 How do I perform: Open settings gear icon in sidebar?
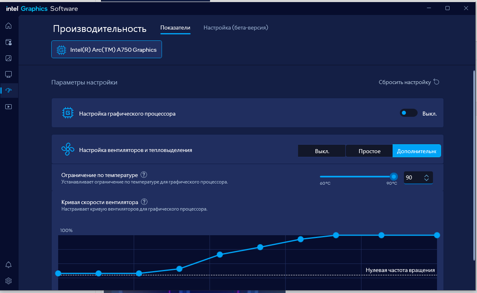[x=8, y=281]
